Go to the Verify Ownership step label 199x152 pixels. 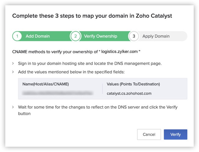(100, 36)
